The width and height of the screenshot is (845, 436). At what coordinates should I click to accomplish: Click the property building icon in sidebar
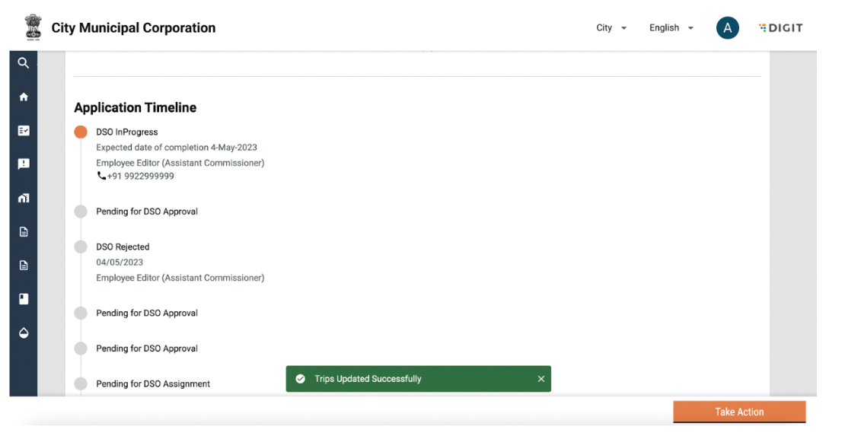(x=24, y=199)
